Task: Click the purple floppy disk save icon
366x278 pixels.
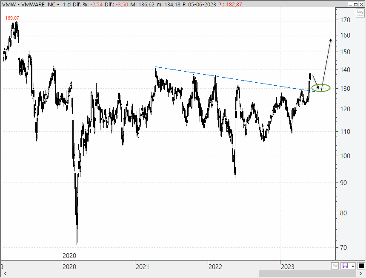Action: (345, 266)
